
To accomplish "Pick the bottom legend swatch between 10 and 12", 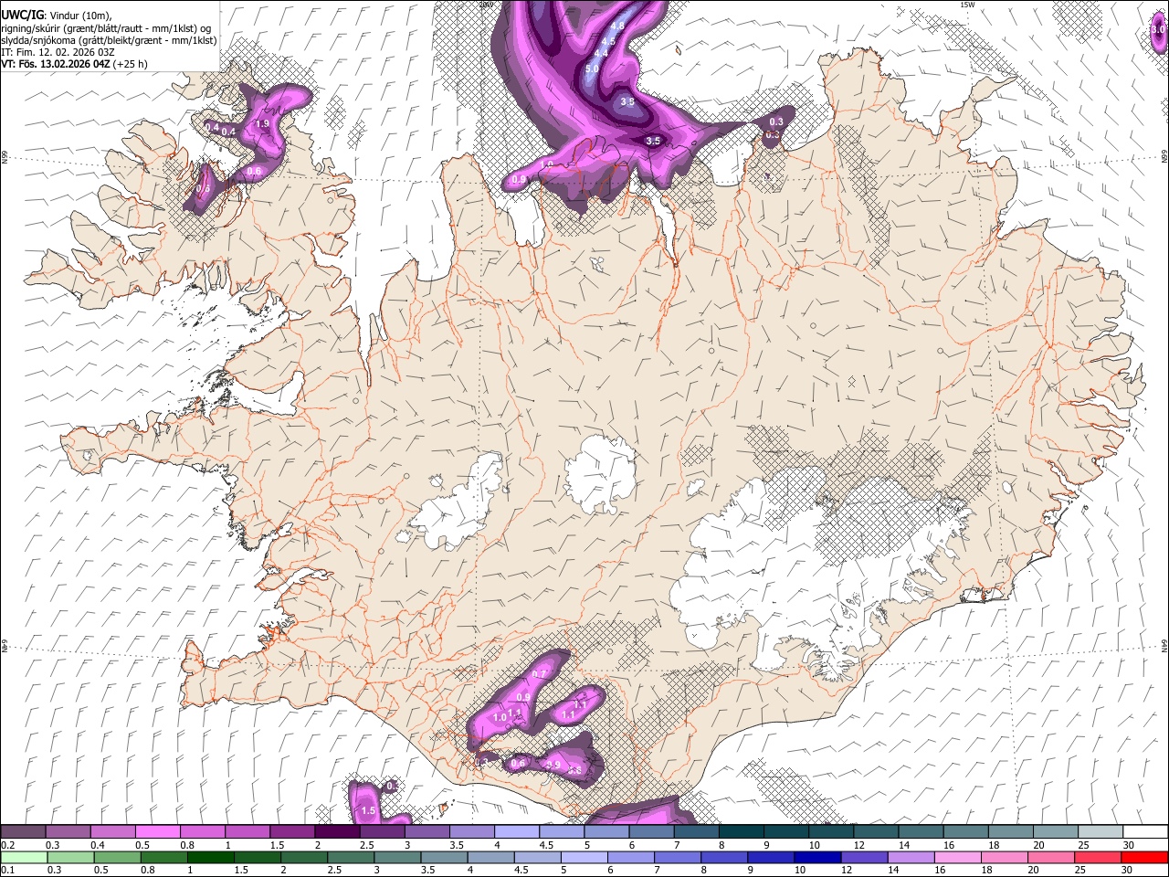I will (820, 857).
